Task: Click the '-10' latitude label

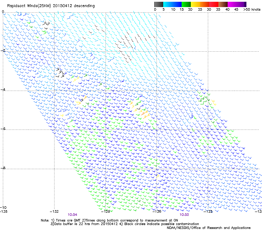Action: click(4, 208)
